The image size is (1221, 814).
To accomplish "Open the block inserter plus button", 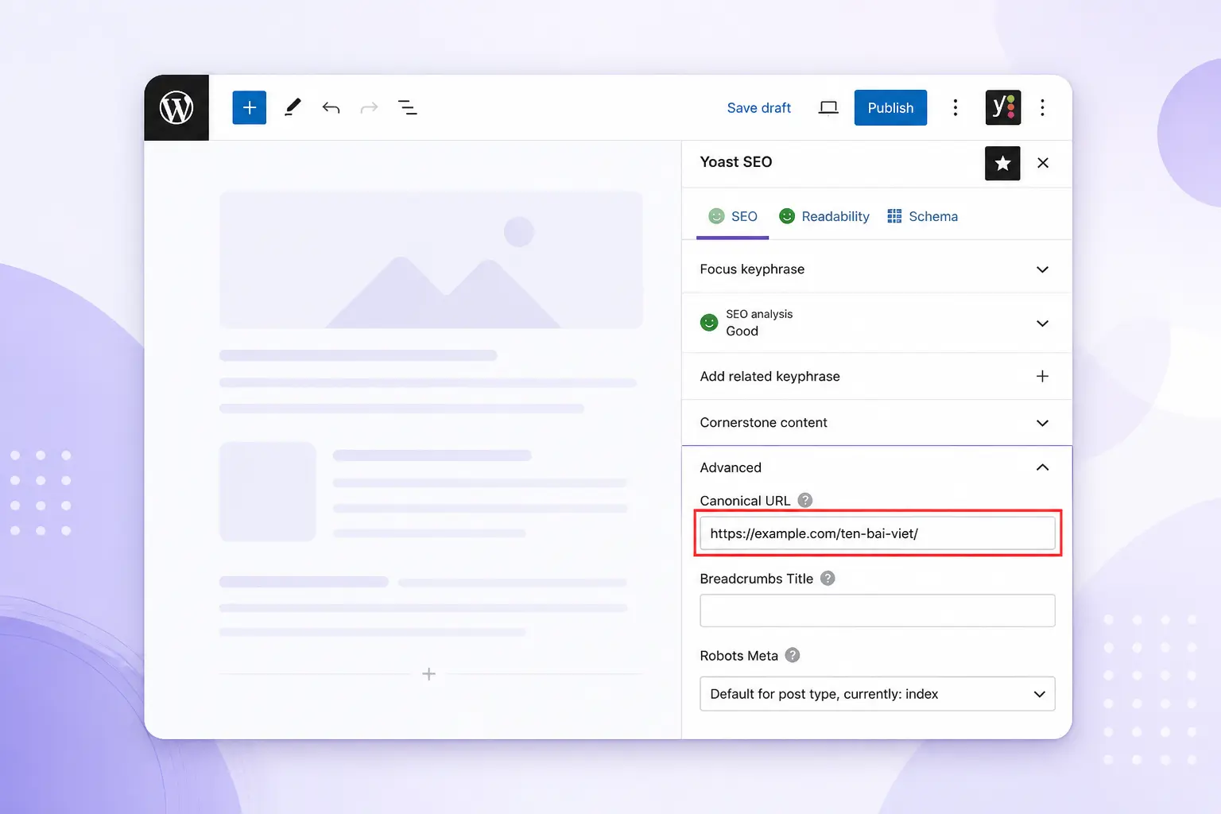I will coord(249,107).
